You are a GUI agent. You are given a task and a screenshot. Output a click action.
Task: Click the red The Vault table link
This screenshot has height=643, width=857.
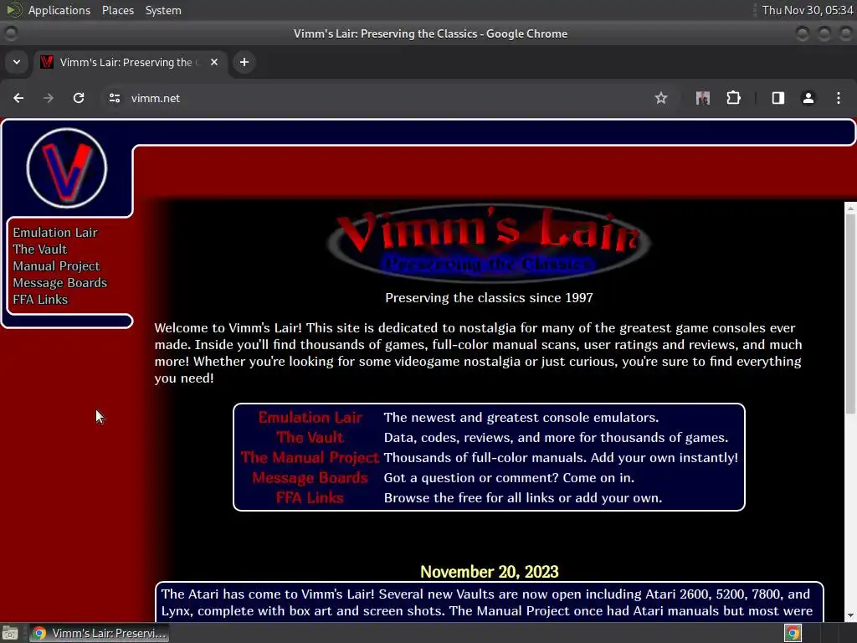click(310, 437)
